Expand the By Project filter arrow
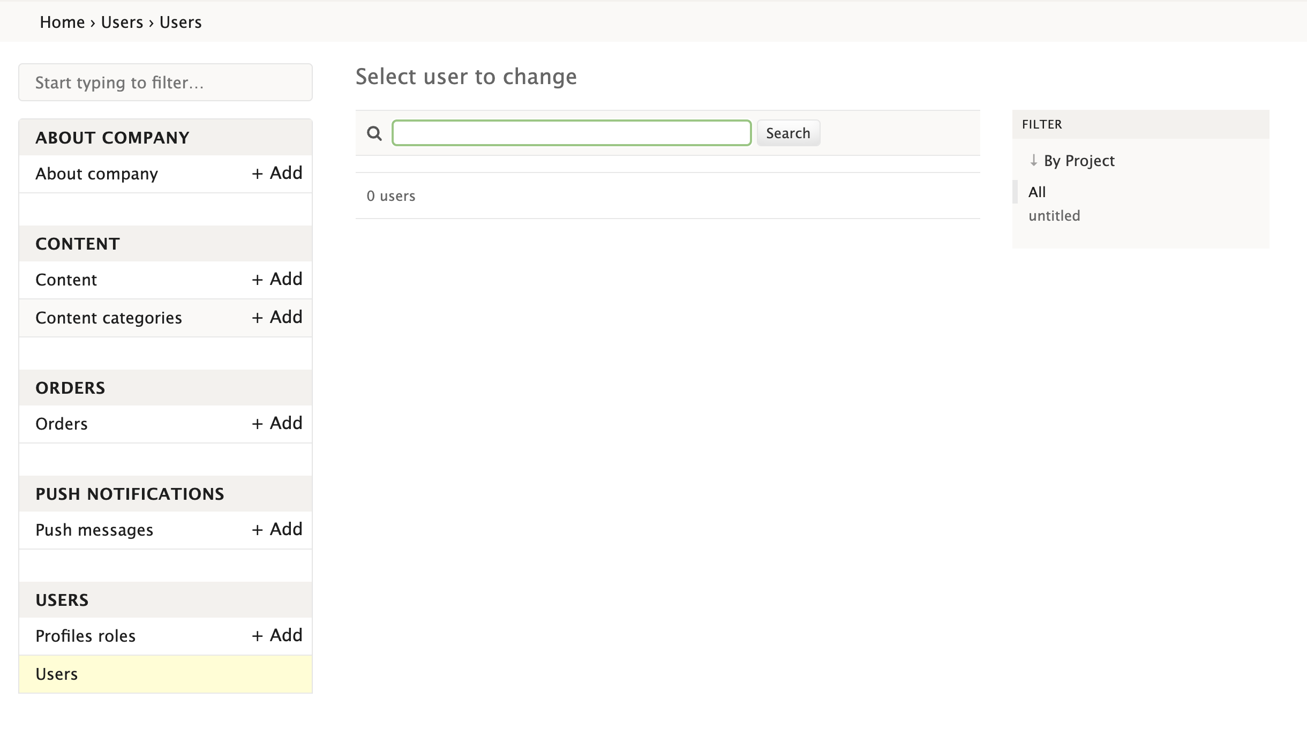This screenshot has width=1307, height=736. pos(1033,160)
